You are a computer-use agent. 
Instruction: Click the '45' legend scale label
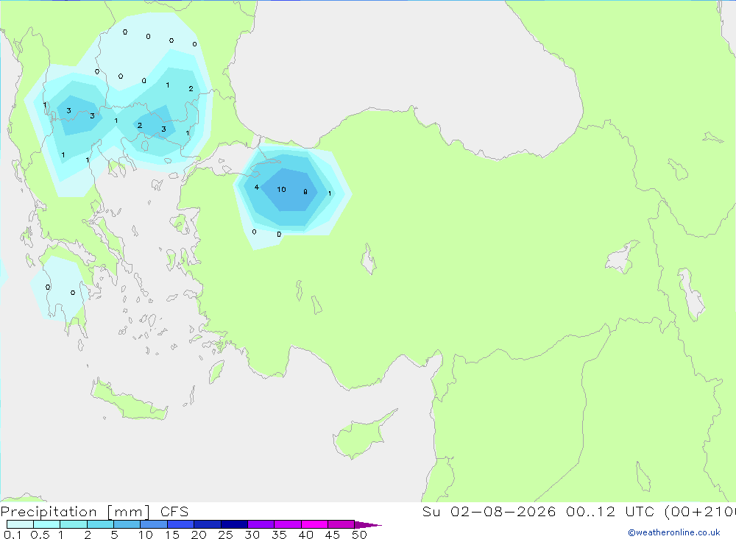point(333,535)
